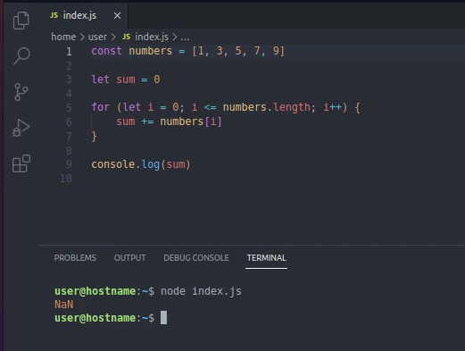Image resolution: width=465 pixels, height=351 pixels.
Task: Open the Run and Debug view icon
Action: [21, 128]
